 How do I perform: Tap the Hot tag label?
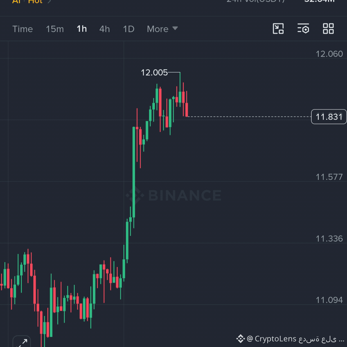click(x=35, y=2)
